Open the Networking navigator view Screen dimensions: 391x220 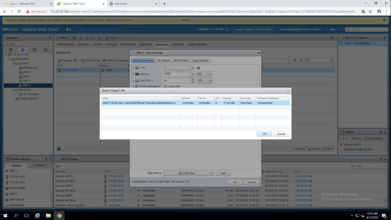pos(46,50)
